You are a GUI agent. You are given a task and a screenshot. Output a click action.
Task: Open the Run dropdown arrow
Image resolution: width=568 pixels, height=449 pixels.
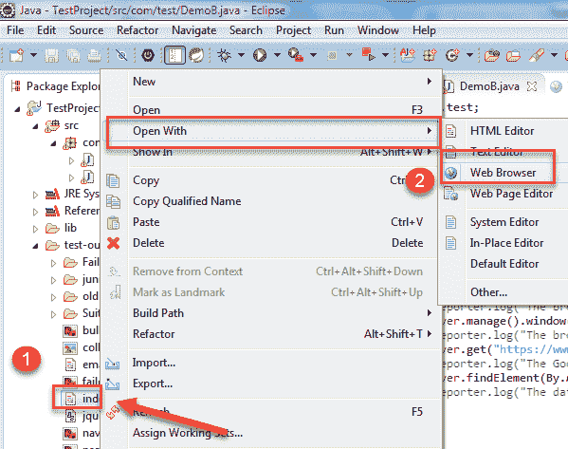click(x=277, y=55)
